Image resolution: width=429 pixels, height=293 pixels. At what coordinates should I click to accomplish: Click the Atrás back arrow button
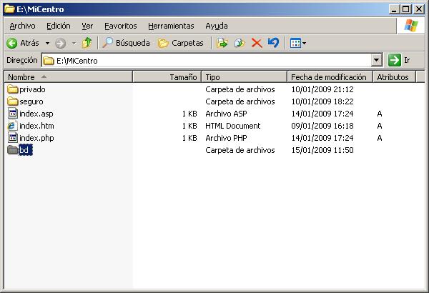[x=22, y=43]
